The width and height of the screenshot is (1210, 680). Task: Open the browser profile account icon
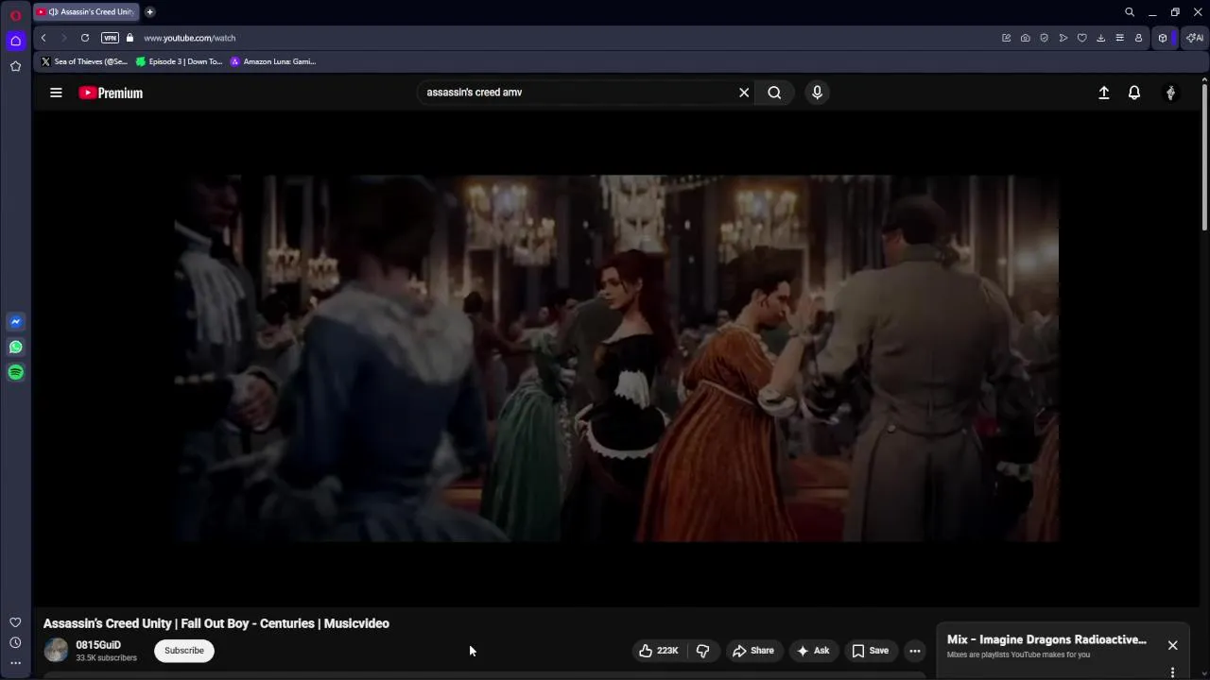point(1138,38)
